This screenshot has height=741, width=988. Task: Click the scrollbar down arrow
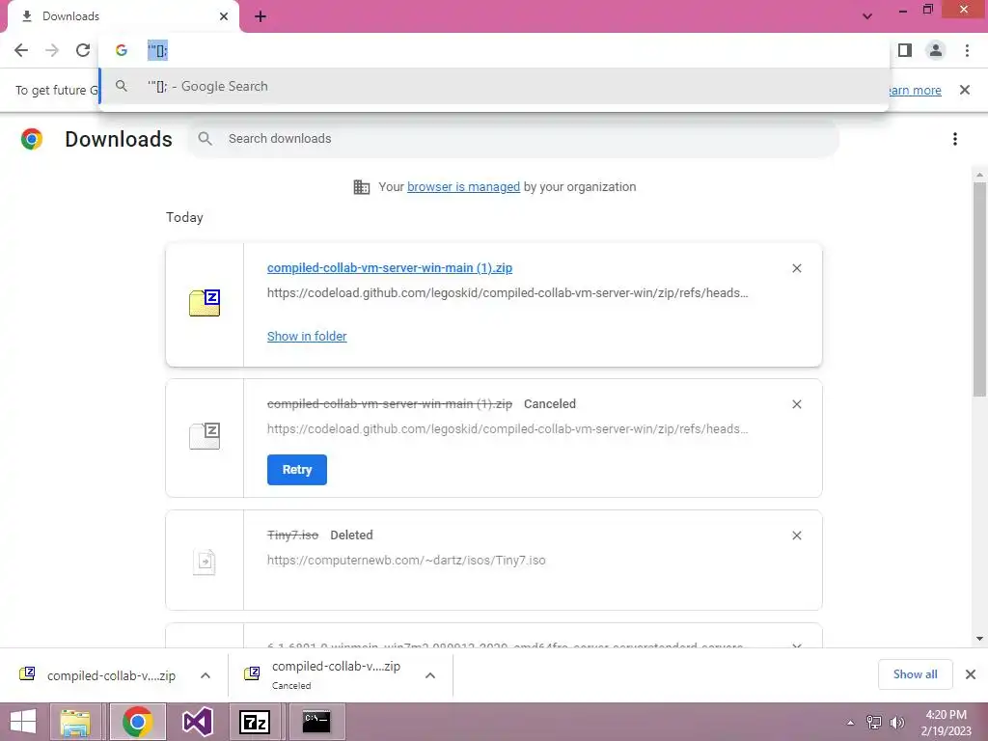(x=979, y=639)
